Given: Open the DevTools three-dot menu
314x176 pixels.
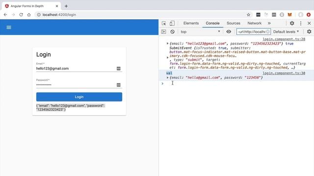Looking at the screenshot, I should (x=301, y=23).
